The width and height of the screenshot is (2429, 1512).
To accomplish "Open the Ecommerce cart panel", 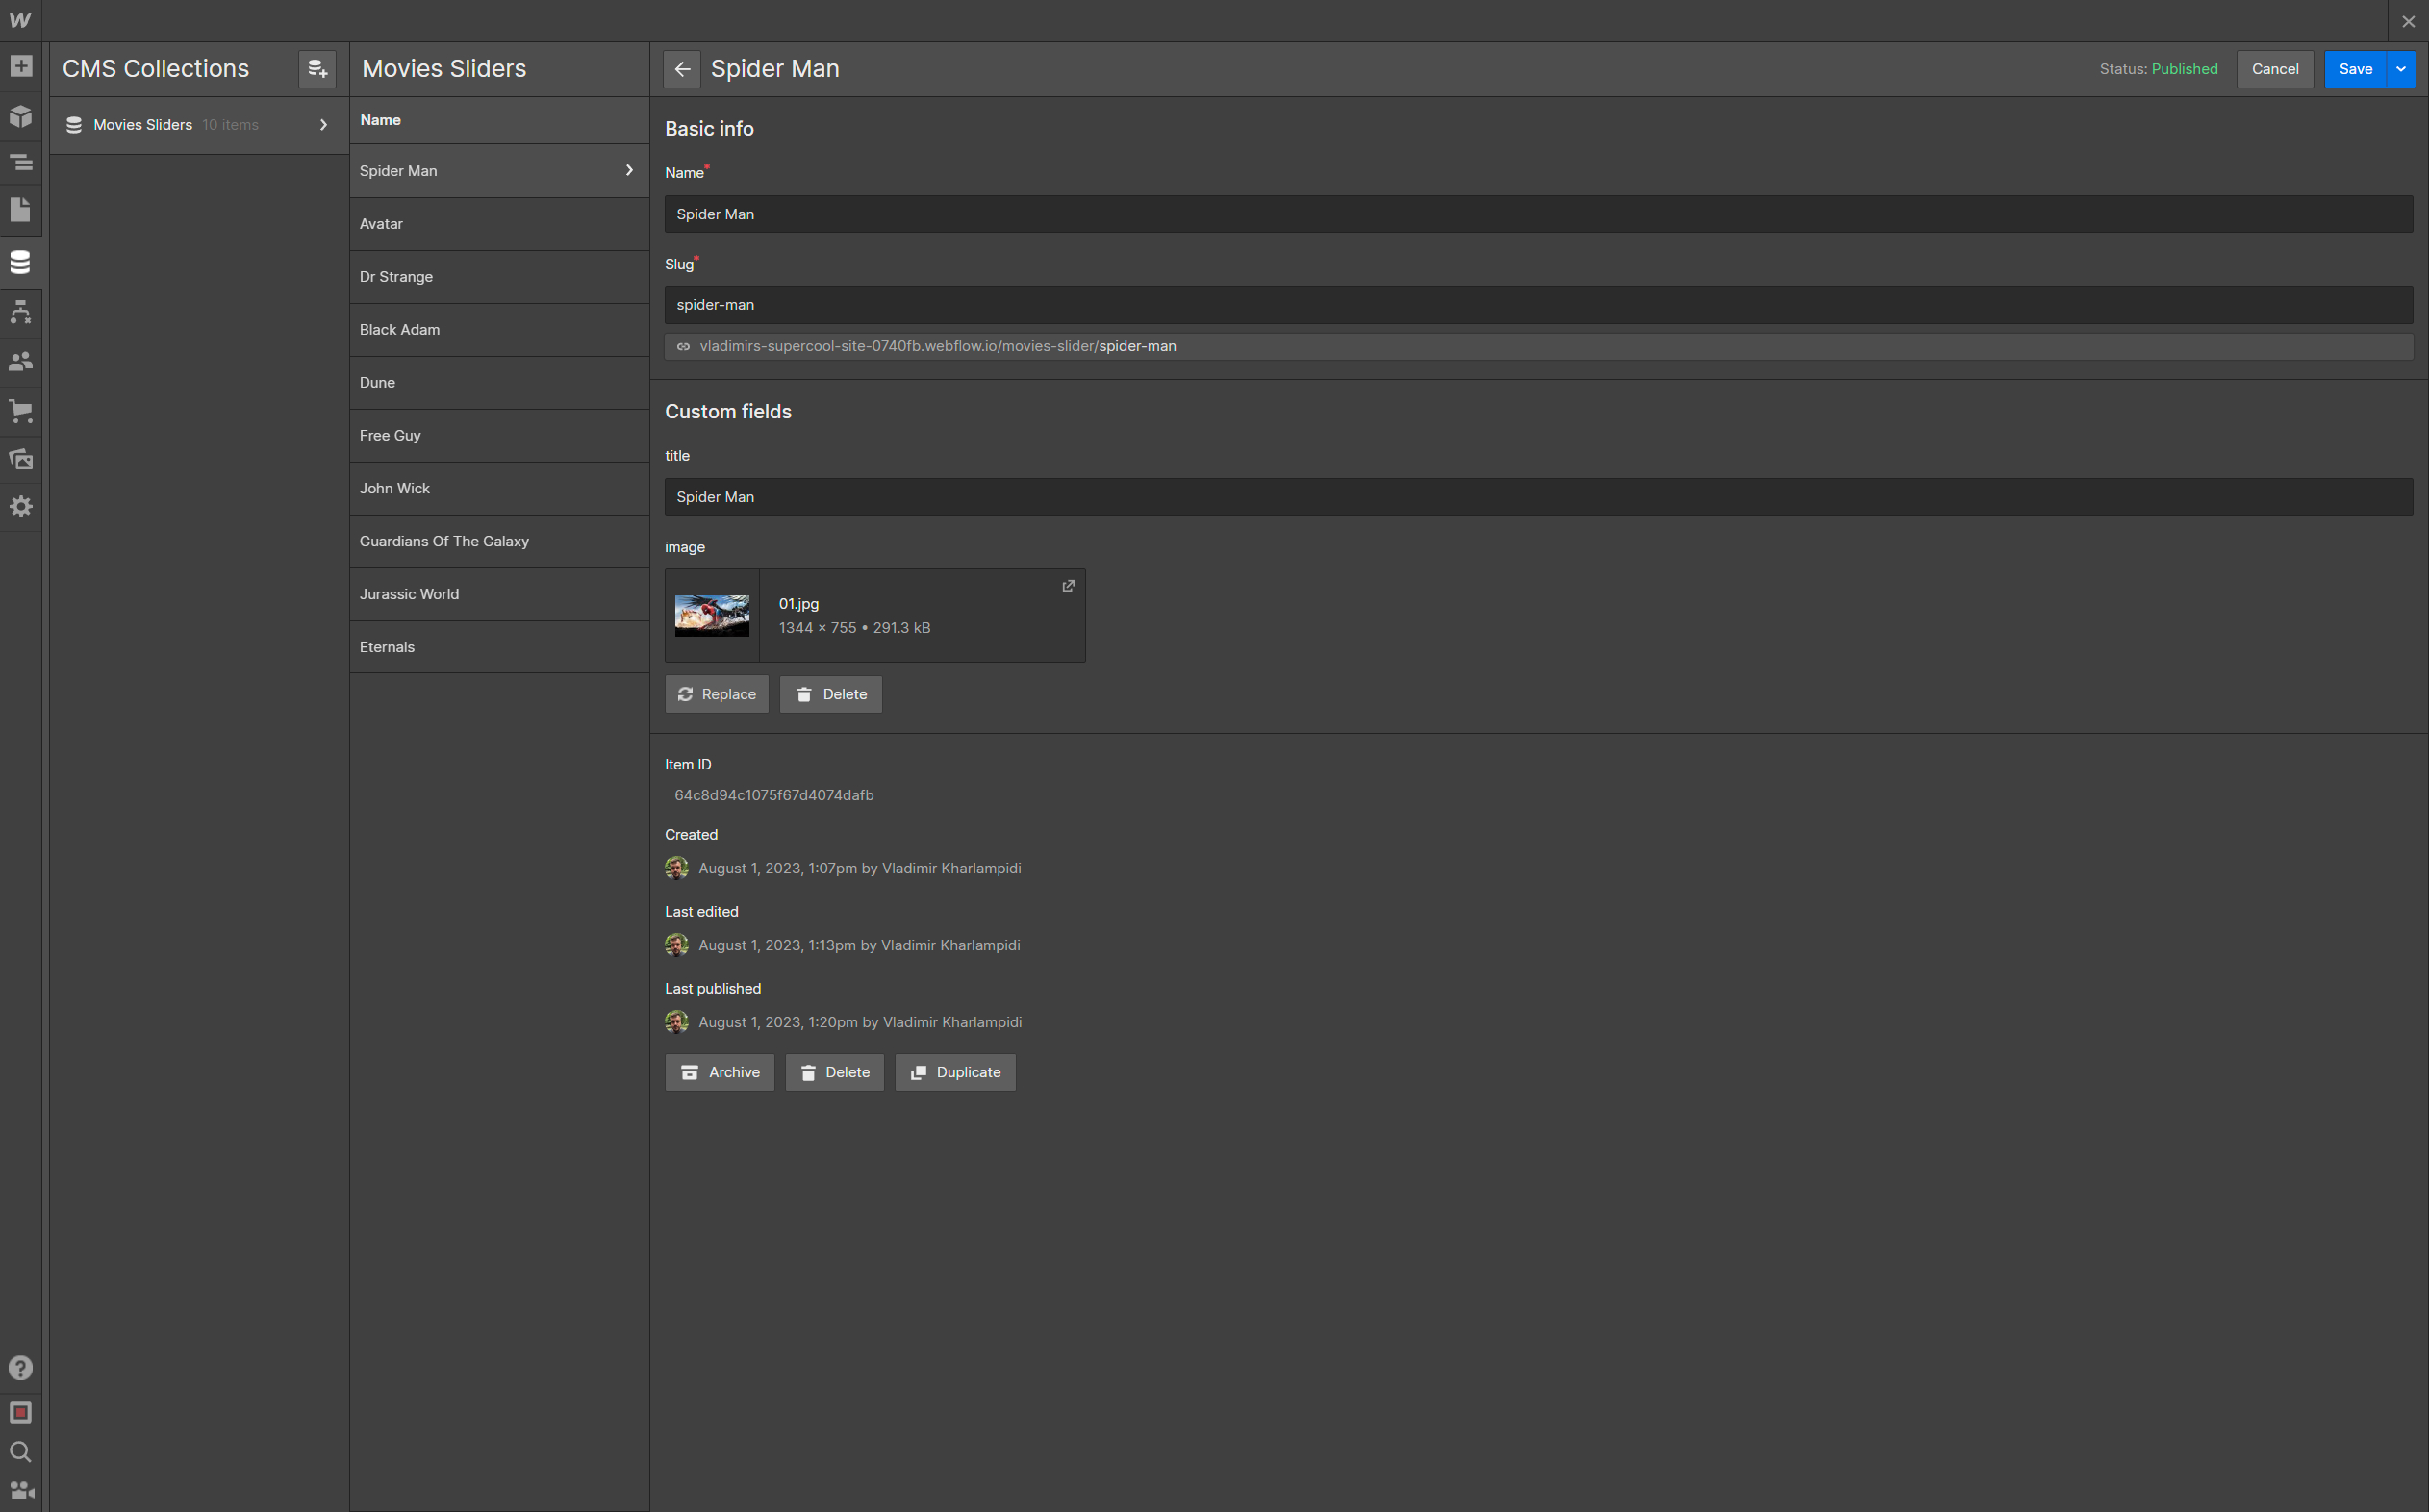I will click(20, 411).
